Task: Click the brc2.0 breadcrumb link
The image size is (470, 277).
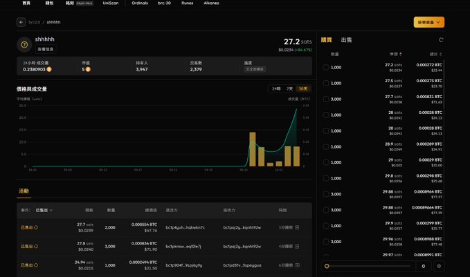Action: (x=34, y=22)
